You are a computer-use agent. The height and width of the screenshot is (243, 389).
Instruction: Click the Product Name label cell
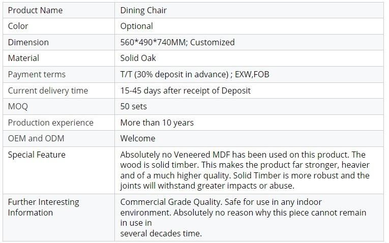point(59,10)
